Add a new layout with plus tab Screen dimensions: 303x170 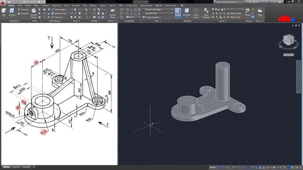[x=34, y=167]
